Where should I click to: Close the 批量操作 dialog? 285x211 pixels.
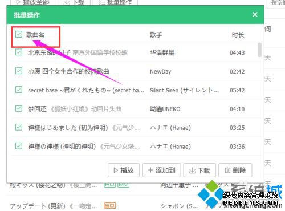(x=255, y=15)
